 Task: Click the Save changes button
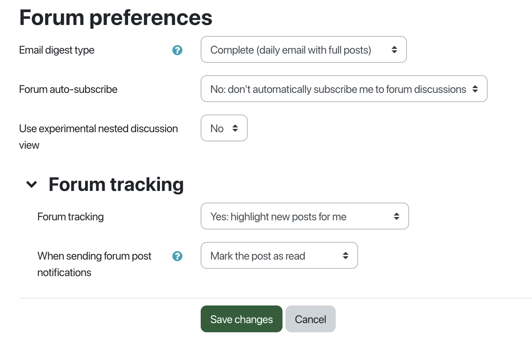[241, 319]
